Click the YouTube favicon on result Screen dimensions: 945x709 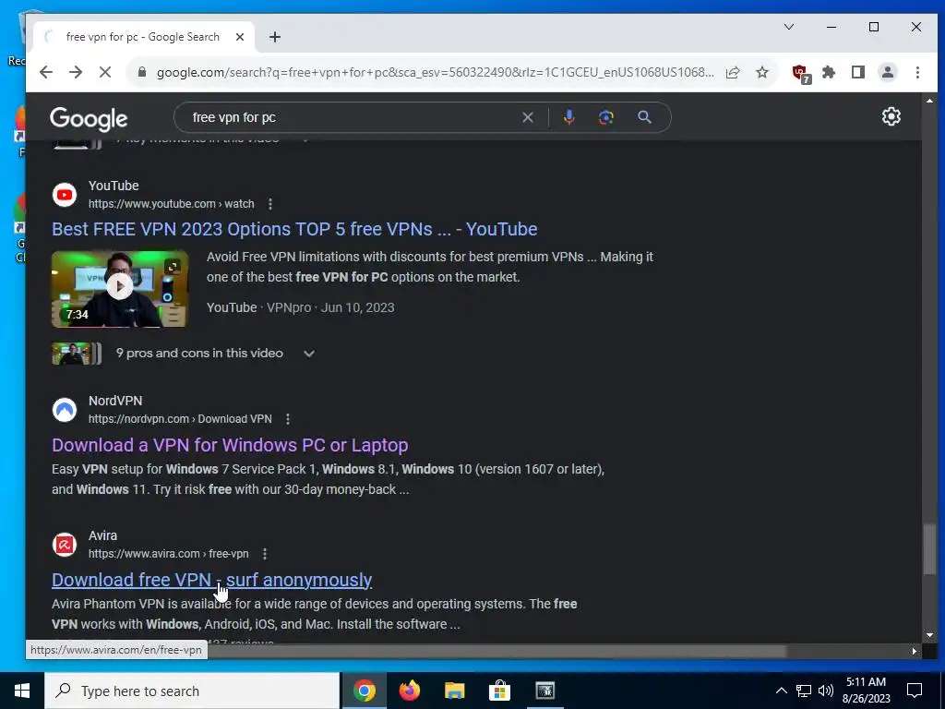click(65, 195)
